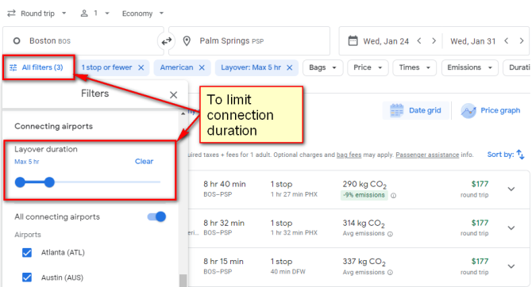Viewport: 532px width, 287px height.
Task: Clear the layover duration filter
Action: (x=145, y=161)
